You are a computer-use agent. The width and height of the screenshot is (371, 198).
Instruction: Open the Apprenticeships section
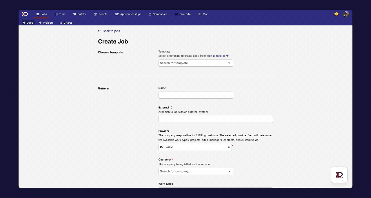pyautogui.click(x=128, y=14)
